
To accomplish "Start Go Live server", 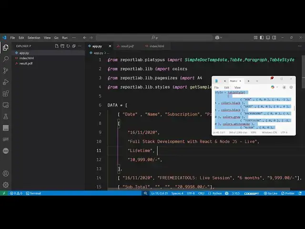I will pos(271,193).
